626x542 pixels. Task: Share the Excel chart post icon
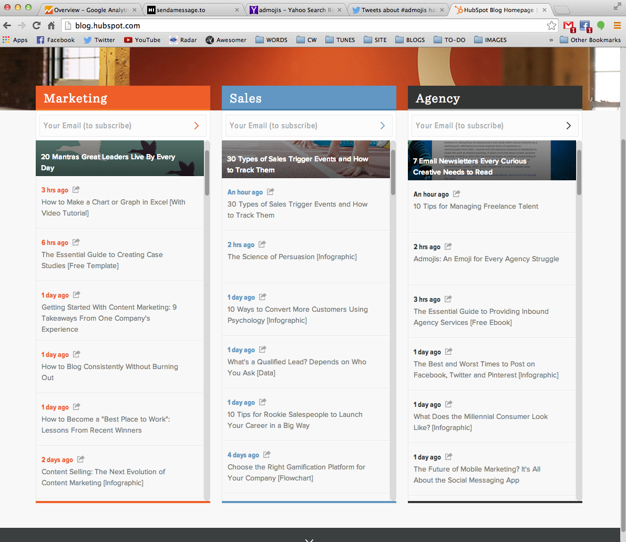tap(76, 189)
